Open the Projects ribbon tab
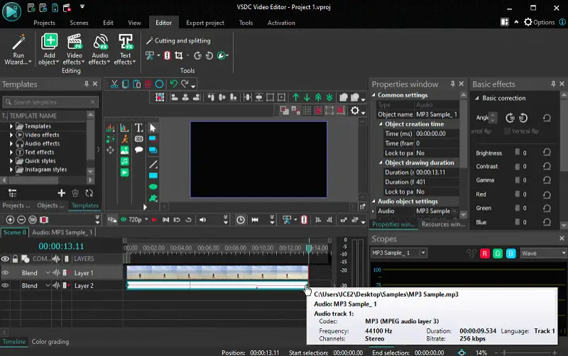This screenshot has width=568, height=356. (x=44, y=23)
